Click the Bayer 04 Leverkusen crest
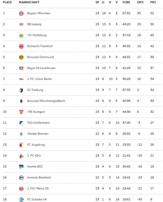 coord(21,68)
